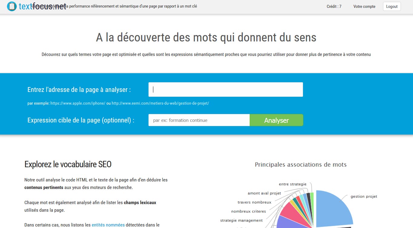The width and height of the screenshot is (413, 228).
Task: Click the apple.com/iphone example link
Action: coord(78,103)
